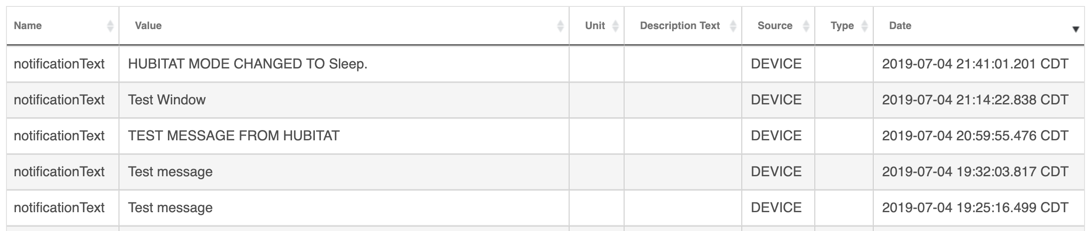The image size is (1091, 231).
Task: Reverse Date sort with descending arrow
Action: coord(1076,30)
